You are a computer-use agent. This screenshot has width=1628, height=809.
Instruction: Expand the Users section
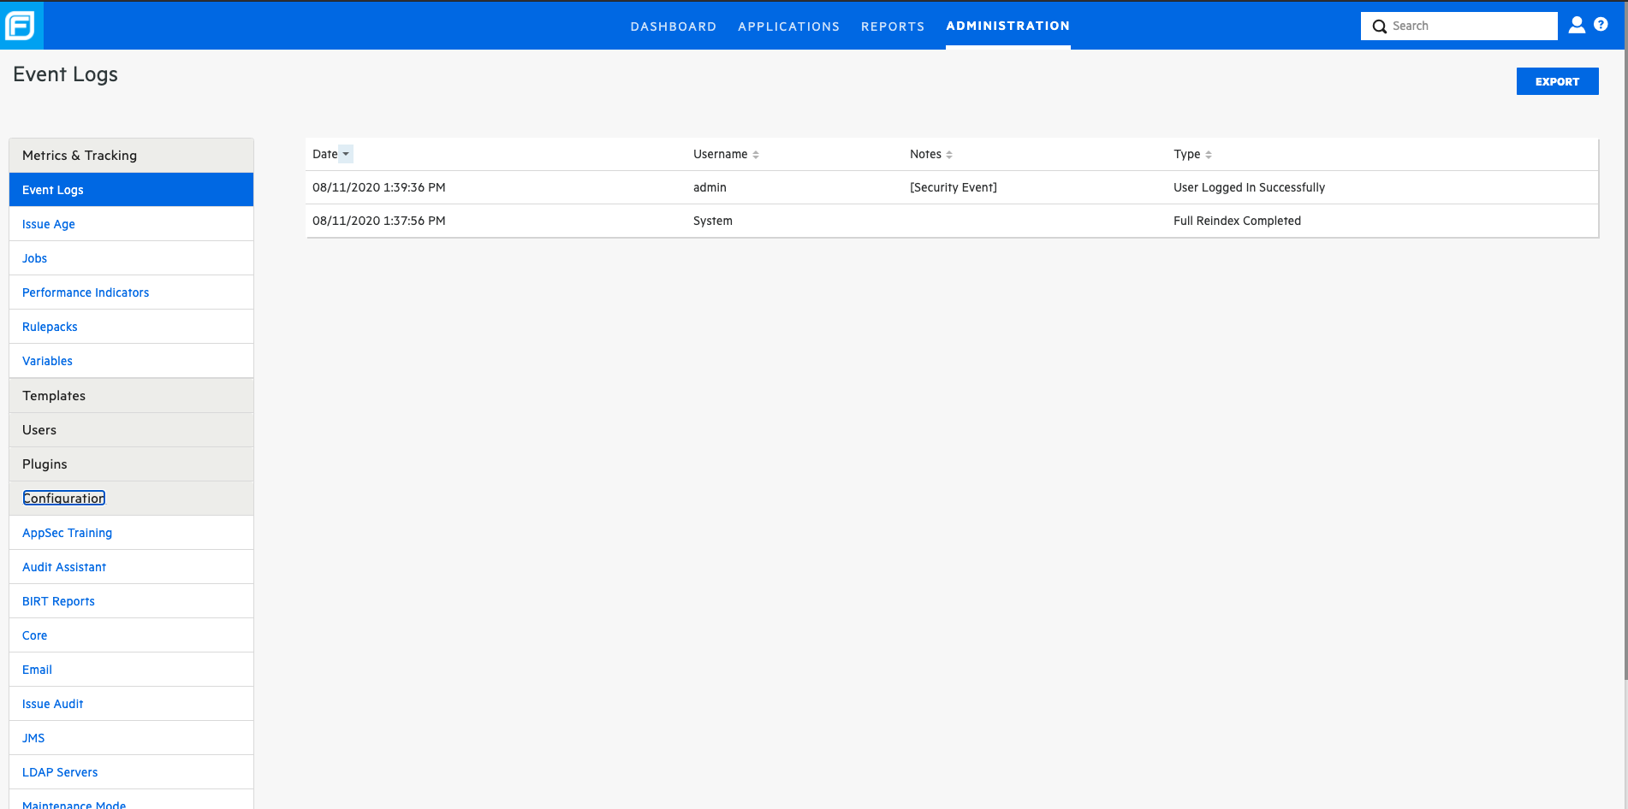pos(39,429)
